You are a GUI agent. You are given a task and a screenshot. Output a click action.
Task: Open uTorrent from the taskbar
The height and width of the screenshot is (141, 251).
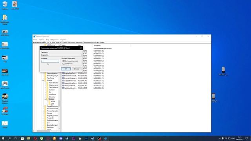(x=42, y=138)
